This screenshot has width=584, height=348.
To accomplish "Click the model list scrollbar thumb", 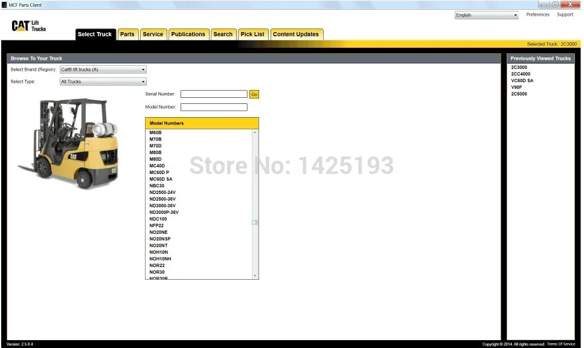I will [x=255, y=222].
